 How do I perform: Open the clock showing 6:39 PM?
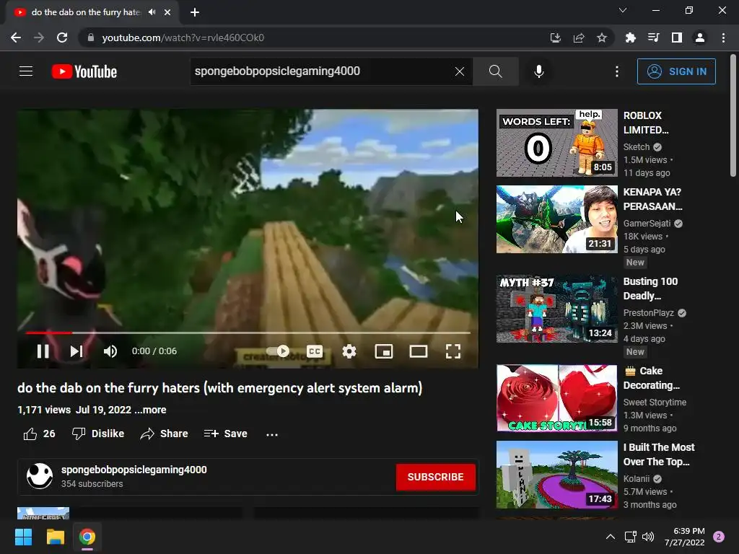(x=684, y=537)
